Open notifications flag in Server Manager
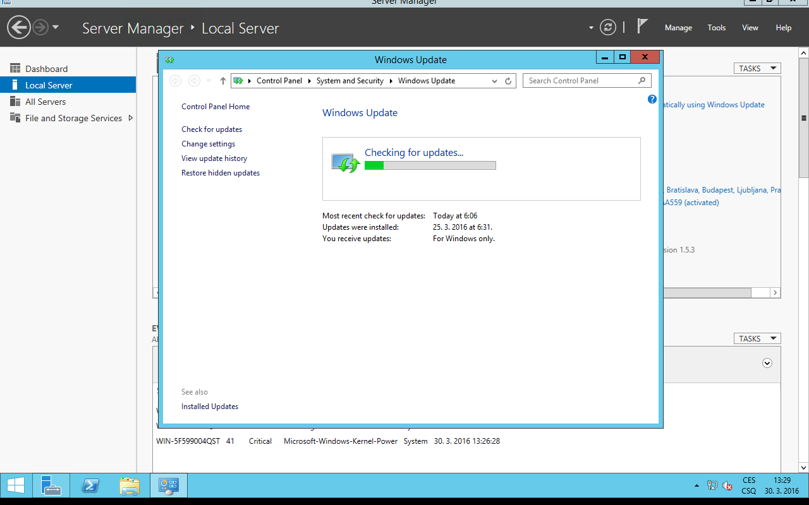The height and width of the screenshot is (505, 809). point(642,27)
